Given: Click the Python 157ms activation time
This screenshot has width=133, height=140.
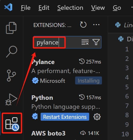Looking at the screenshot, I should point(90,97).
